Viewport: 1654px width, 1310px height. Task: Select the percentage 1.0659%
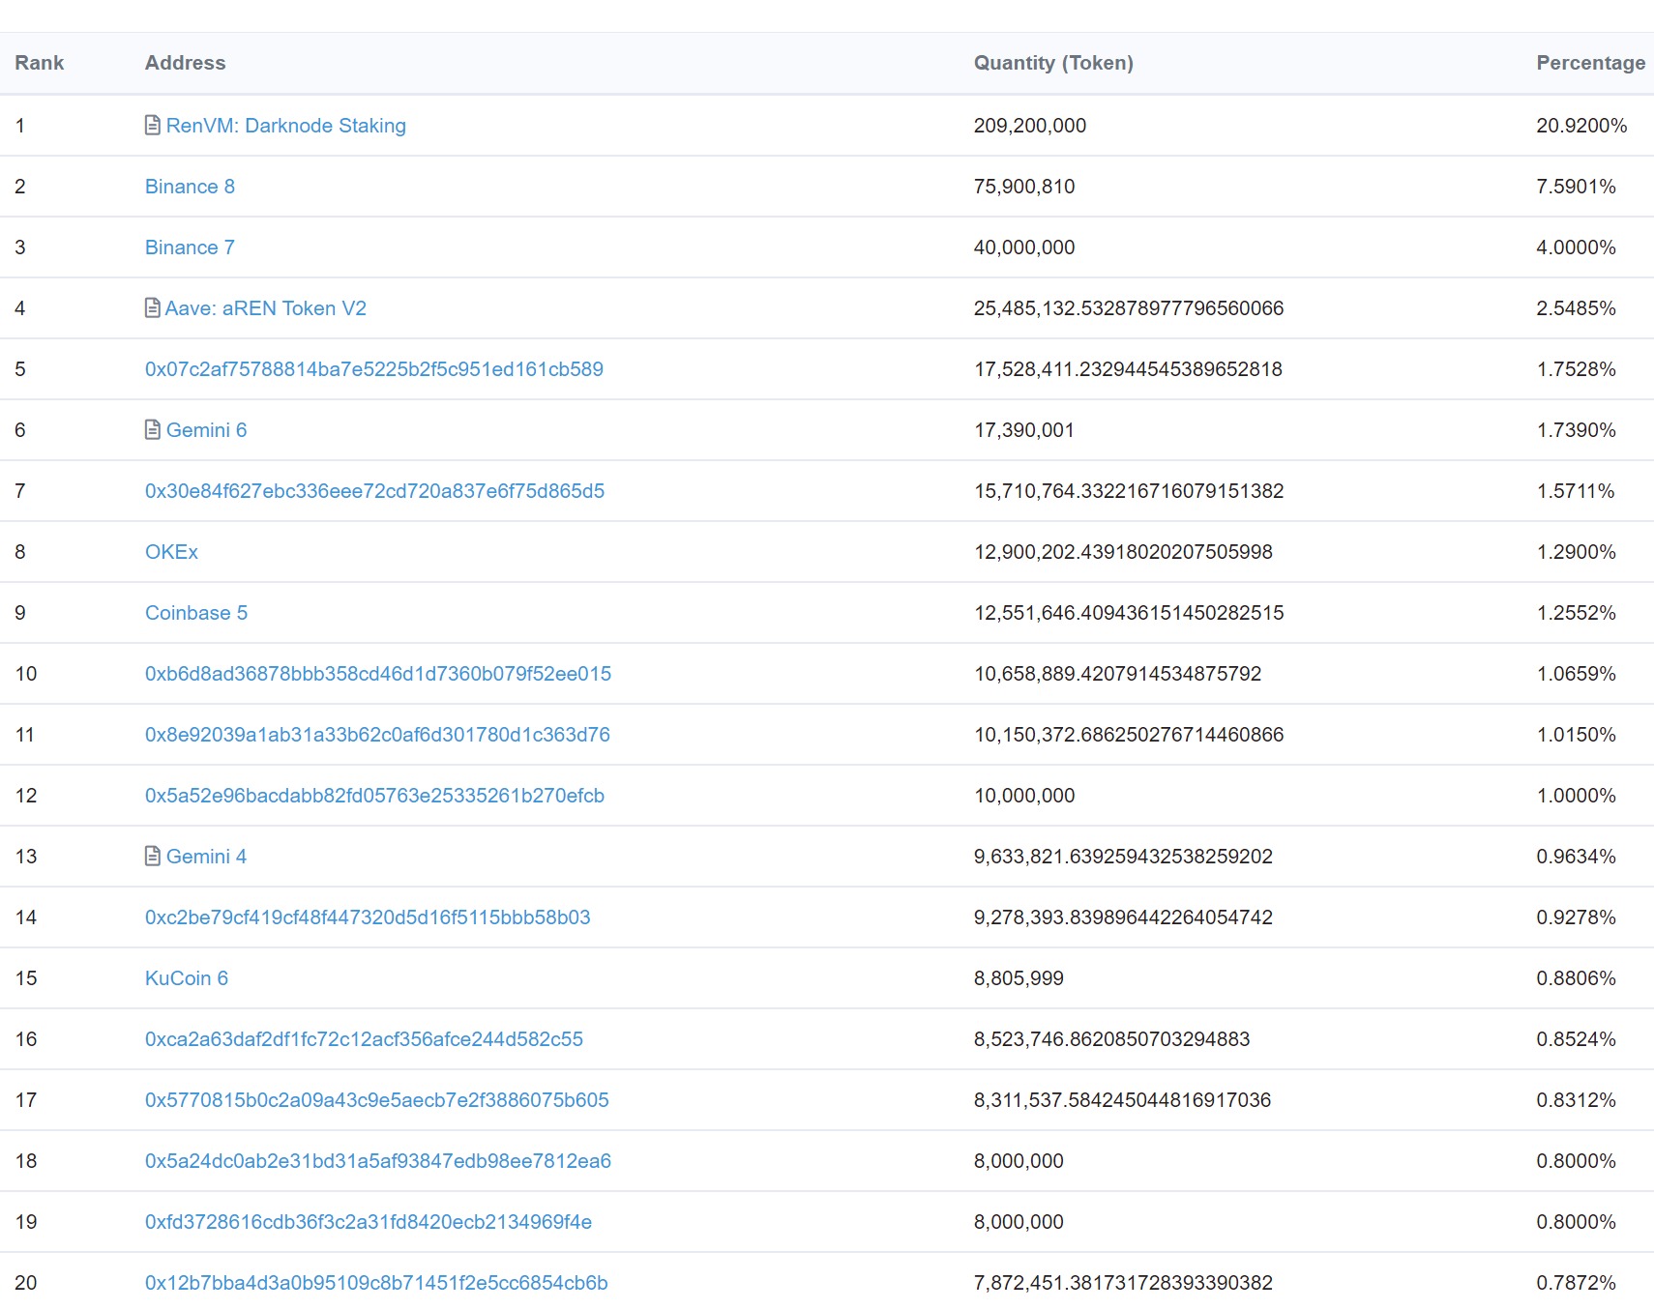pyautogui.click(x=1577, y=674)
